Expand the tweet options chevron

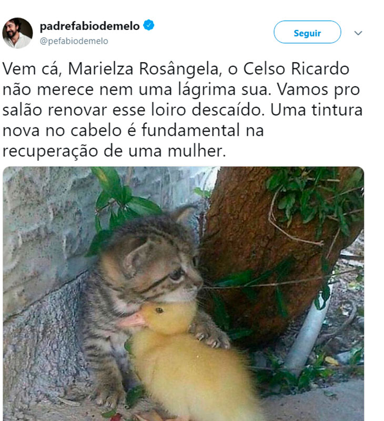(358, 33)
